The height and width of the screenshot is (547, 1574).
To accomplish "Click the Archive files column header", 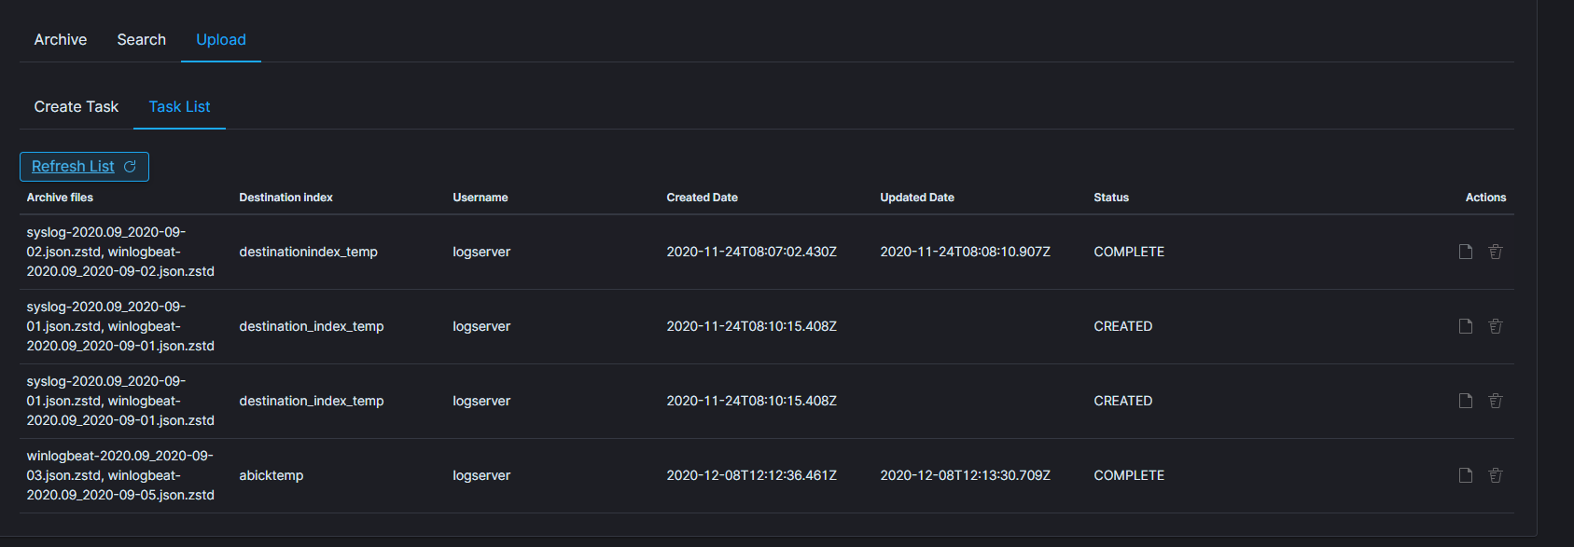I will click(x=60, y=198).
